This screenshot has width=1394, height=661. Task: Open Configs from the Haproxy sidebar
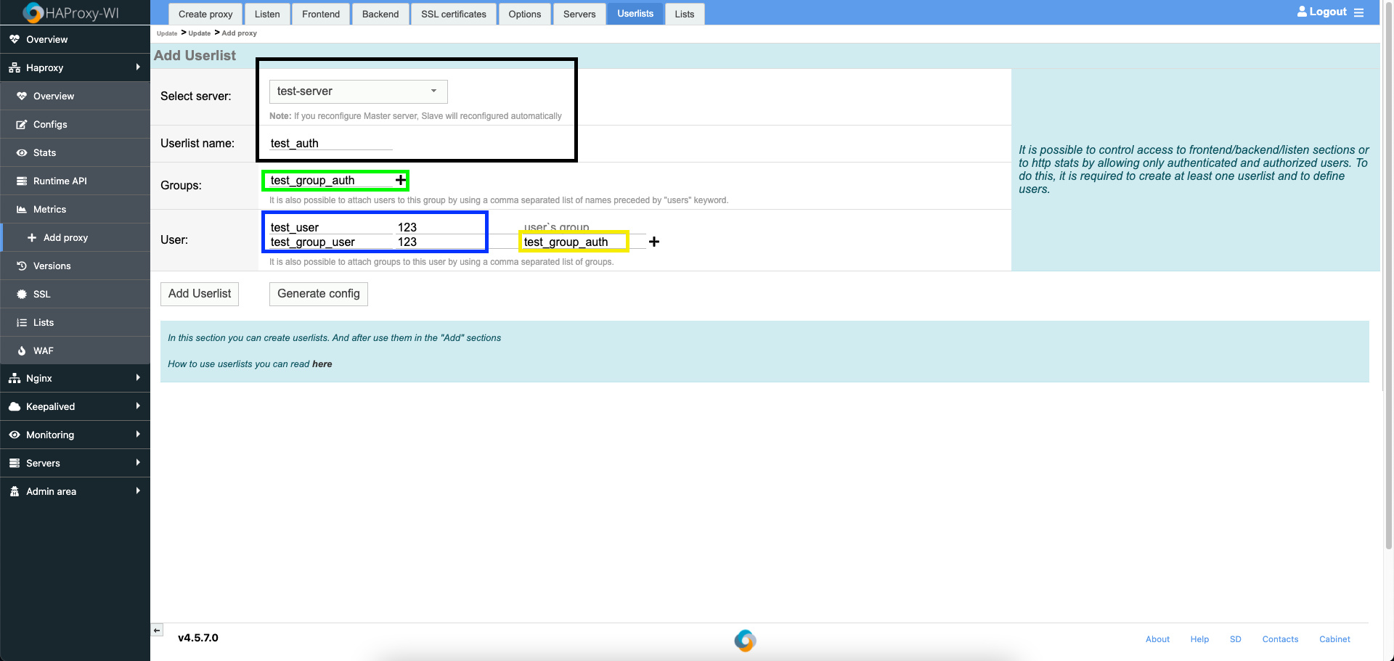[x=51, y=124]
